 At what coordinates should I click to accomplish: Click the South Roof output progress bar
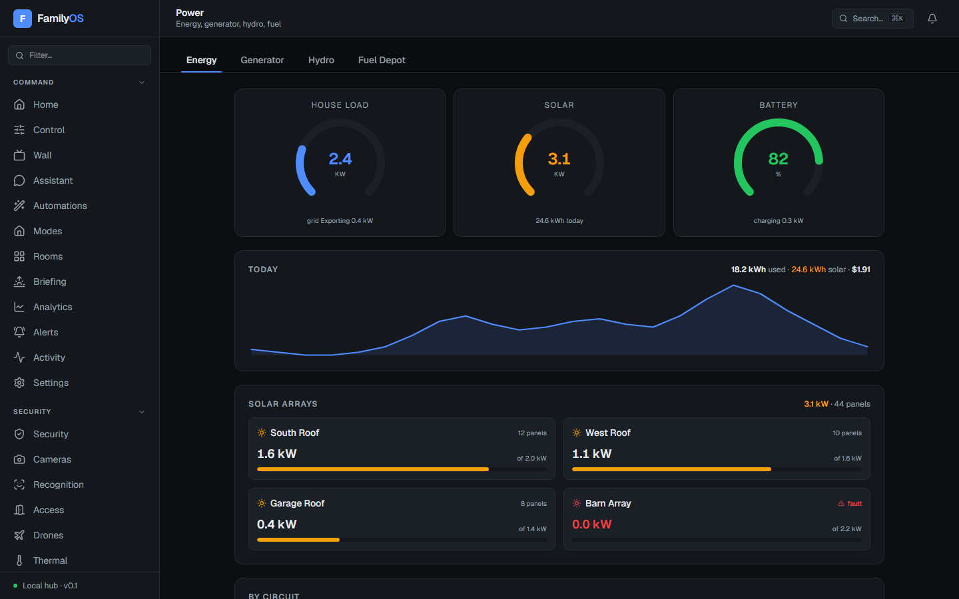tap(402, 469)
